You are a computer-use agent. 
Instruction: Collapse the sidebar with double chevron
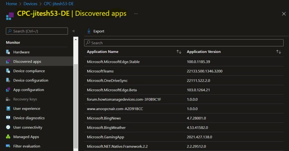pyautogui.click(x=74, y=31)
